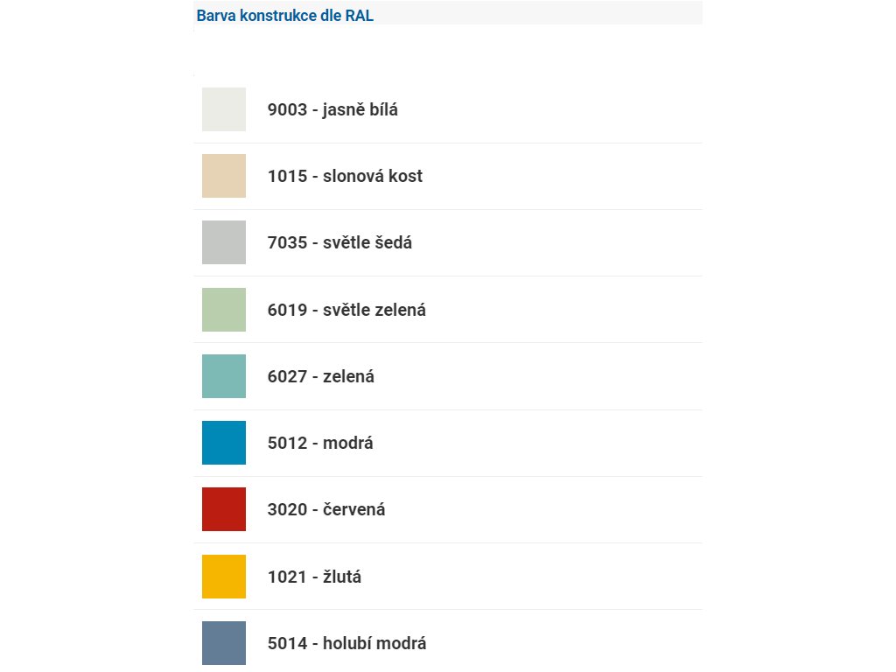
Task: Select the 5012 modrá blue swatch
Action: (x=224, y=443)
